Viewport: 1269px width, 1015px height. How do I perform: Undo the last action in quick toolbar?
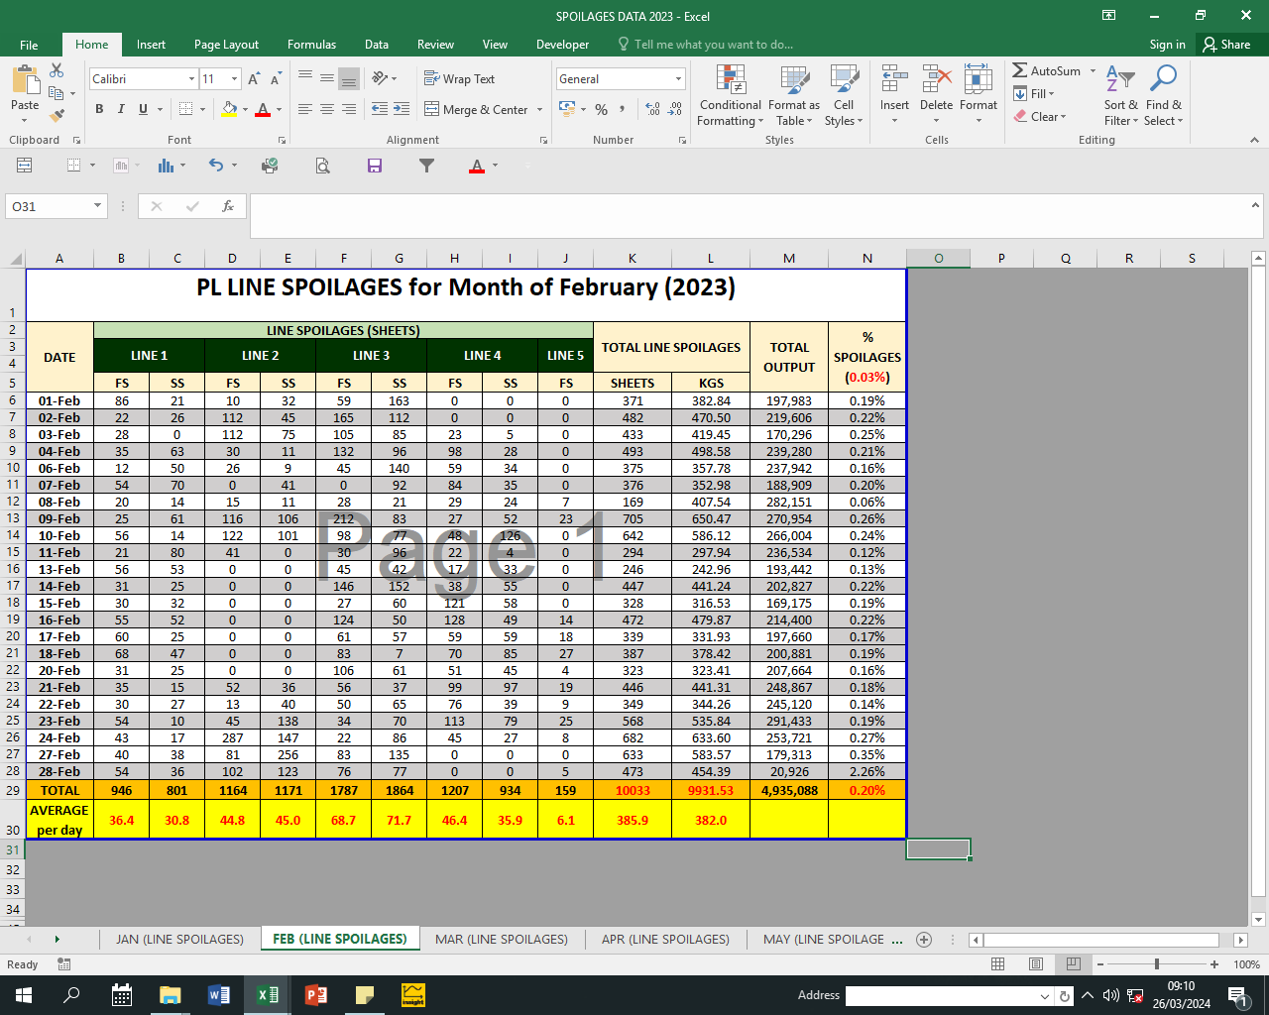(x=216, y=166)
